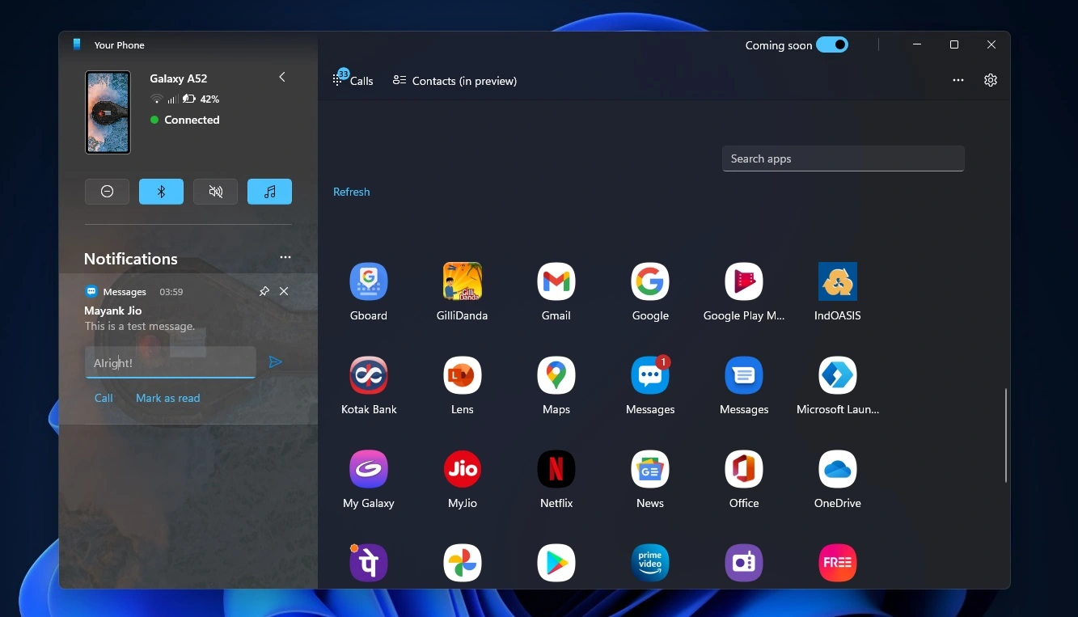The height and width of the screenshot is (617, 1078).
Task: Open the Google Lens app
Action: coord(462,374)
